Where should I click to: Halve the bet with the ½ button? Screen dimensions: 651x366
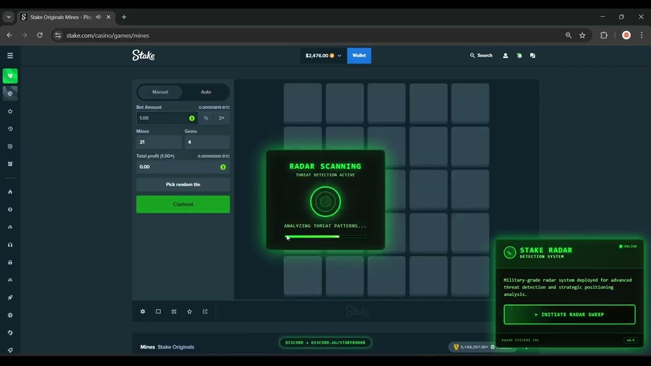click(206, 118)
